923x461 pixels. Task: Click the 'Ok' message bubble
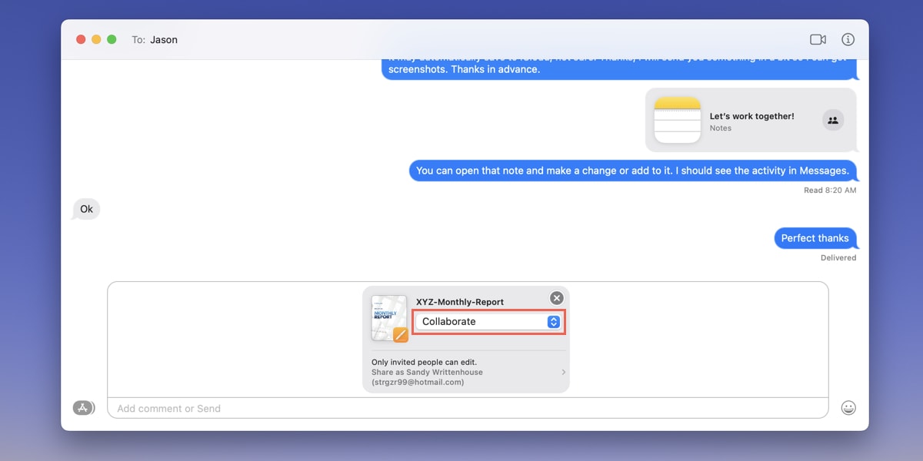click(x=85, y=208)
